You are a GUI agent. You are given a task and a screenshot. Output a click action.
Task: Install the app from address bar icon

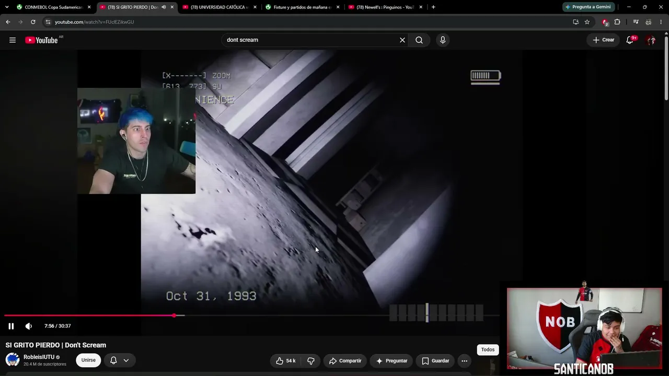(575, 22)
